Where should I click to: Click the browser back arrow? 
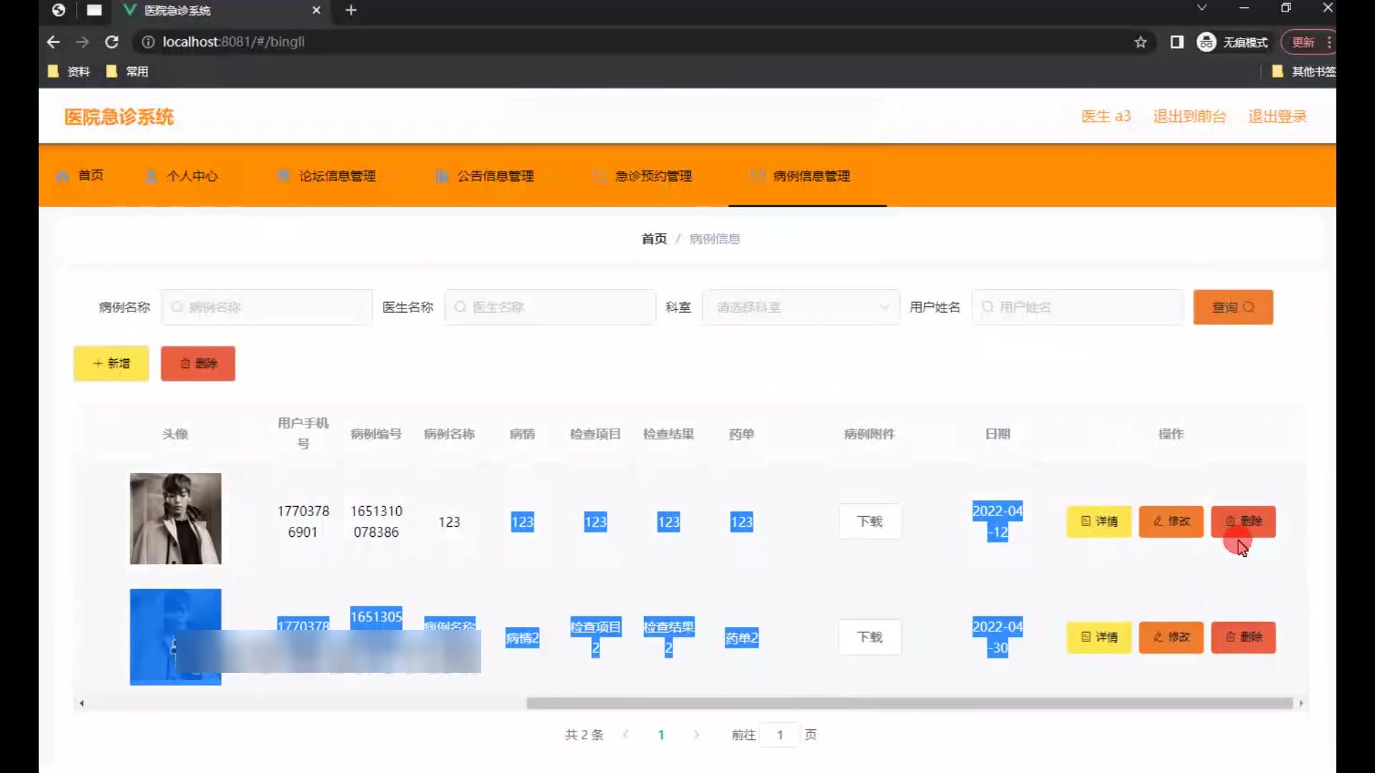(53, 42)
